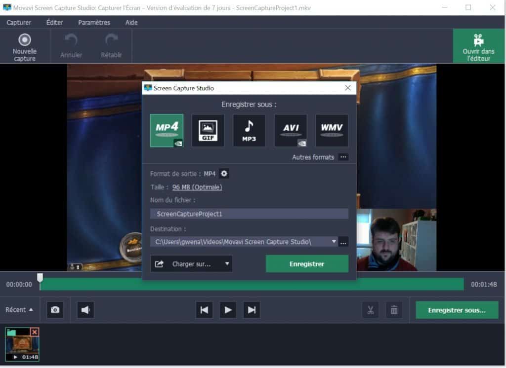This screenshot has width=506, height=368.
Task: Click the file name input field
Action: 249,214
